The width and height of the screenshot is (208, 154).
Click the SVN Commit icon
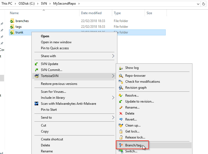tap(36, 70)
